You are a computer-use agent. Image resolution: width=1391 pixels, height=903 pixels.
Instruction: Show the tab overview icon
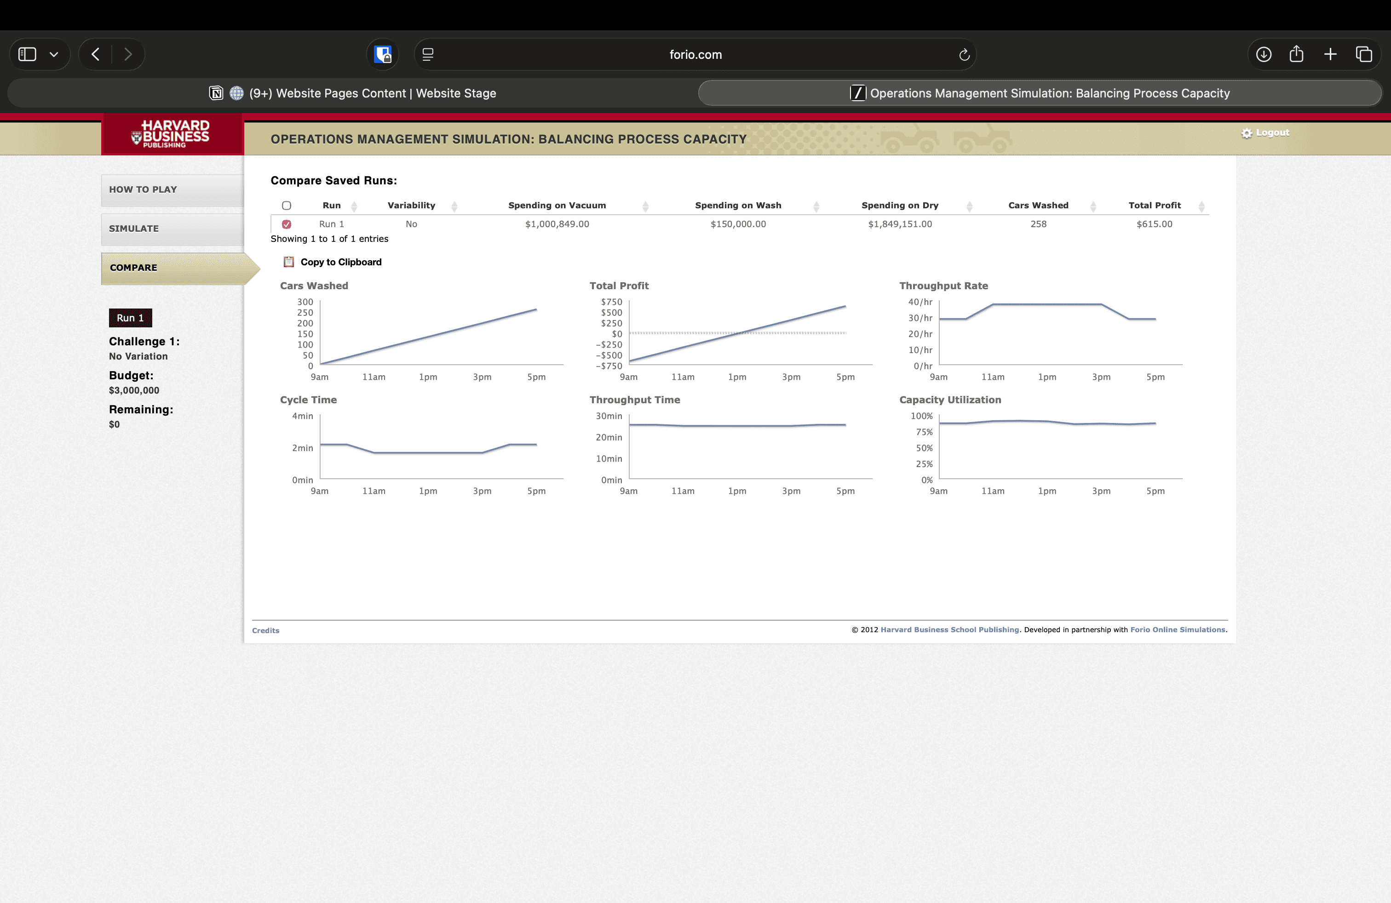click(1363, 54)
